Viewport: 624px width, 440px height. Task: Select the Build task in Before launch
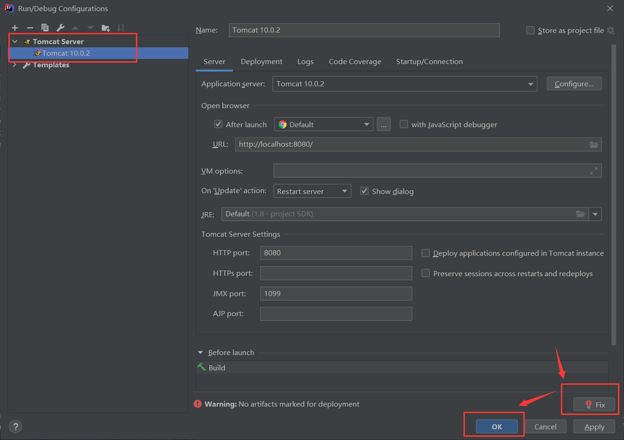pos(402,367)
